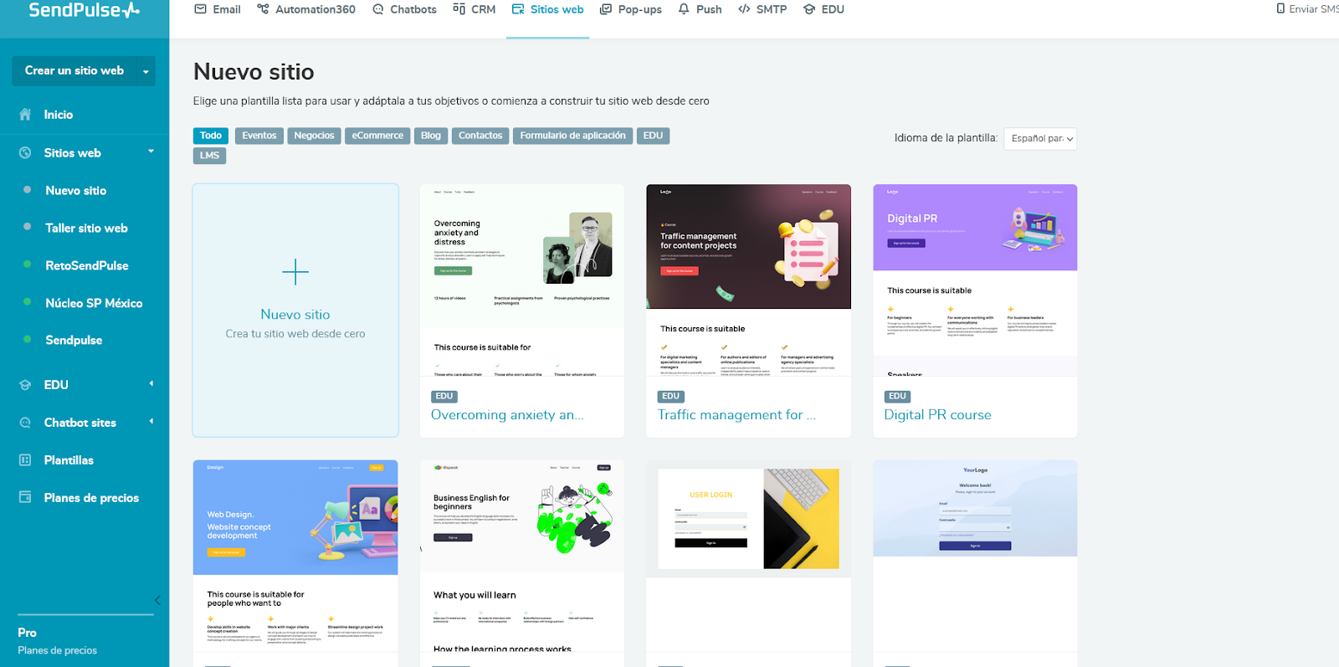The image size is (1339, 667).
Task: Click the Enviar SMS phone icon
Action: click(x=1280, y=8)
